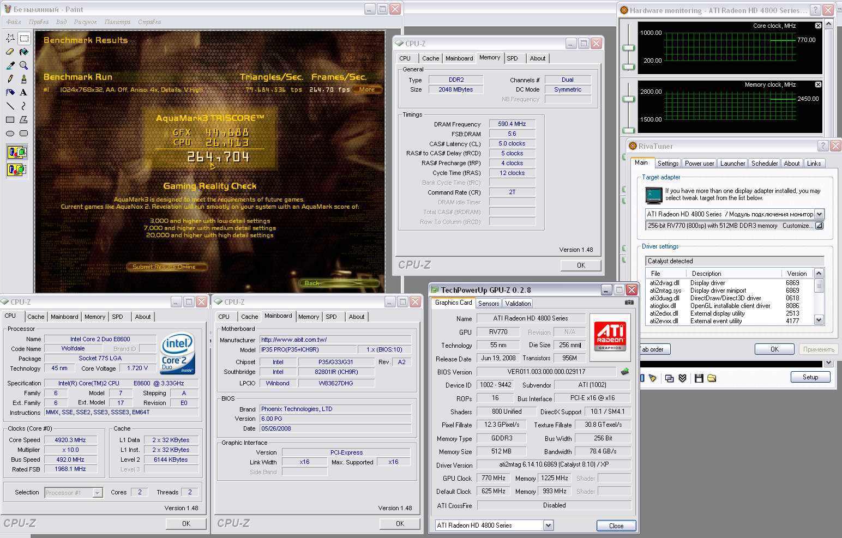Click the help question-mark button on Hardware monitoring title bar
842x538 pixels.
click(815, 10)
